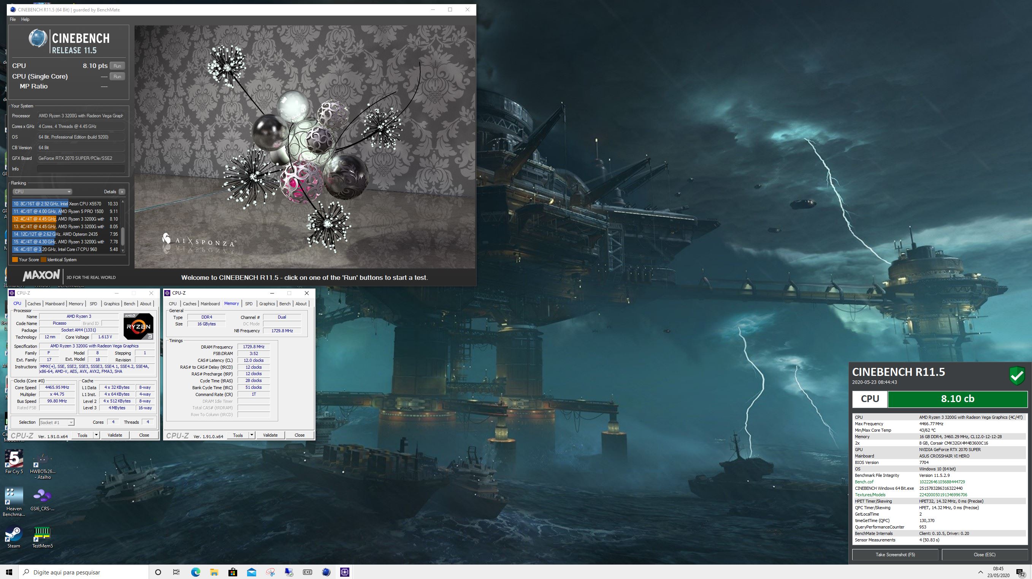
Task: Click Validate in left CPU-Z window
Action: click(x=115, y=435)
